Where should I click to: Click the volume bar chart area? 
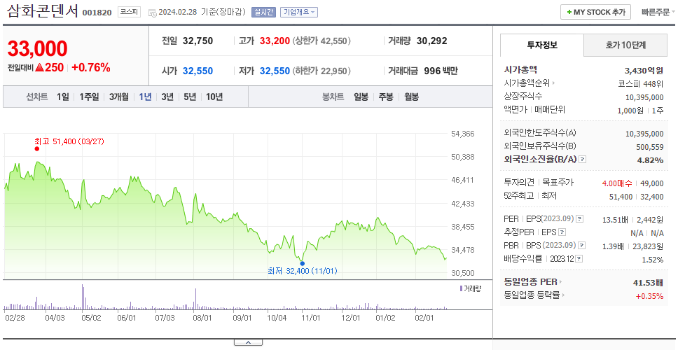[x=226, y=297]
